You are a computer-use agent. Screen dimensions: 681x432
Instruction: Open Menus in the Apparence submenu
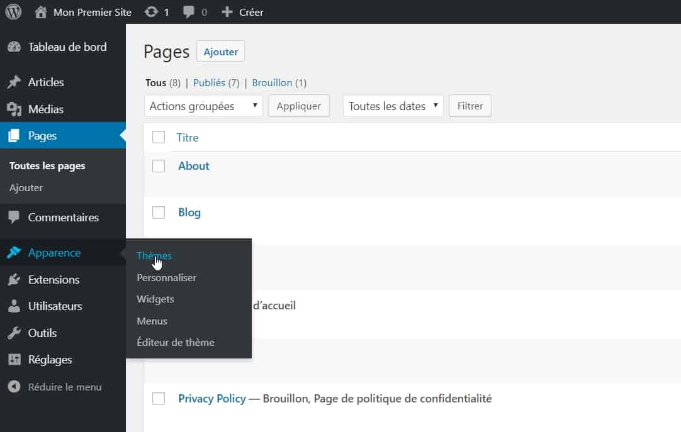click(x=152, y=321)
